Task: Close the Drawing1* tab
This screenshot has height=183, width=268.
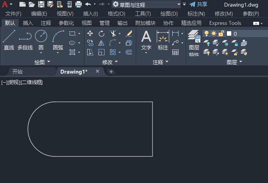Action: pos(97,71)
